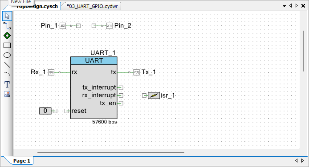
Task: Click the logic low 0 component
Action: pos(45,111)
